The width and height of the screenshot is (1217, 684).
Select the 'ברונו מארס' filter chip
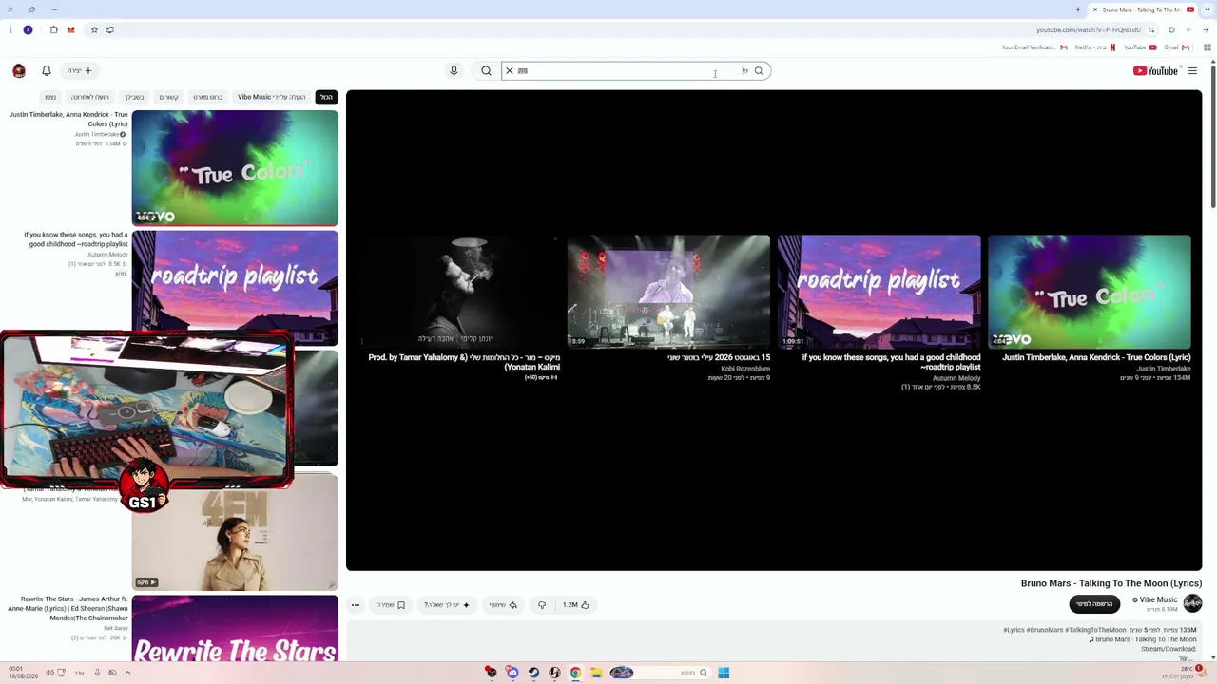(x=208, y=97)
